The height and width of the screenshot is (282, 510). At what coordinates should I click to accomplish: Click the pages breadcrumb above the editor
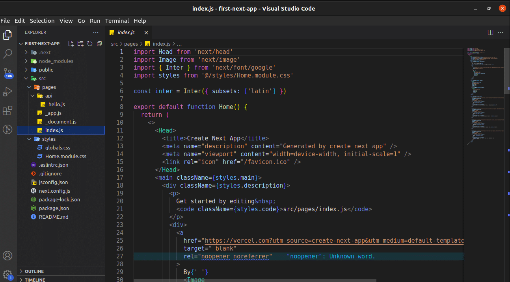coord(131,44)
